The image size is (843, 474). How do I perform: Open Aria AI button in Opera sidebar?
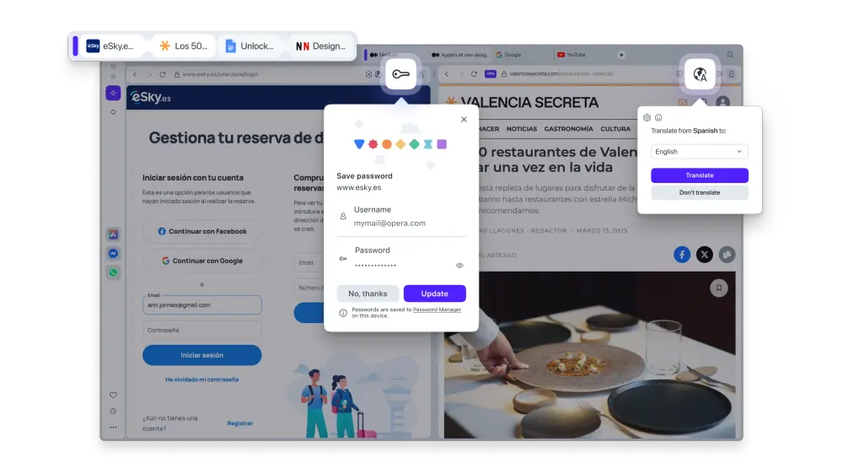click(x=113, y=93)
